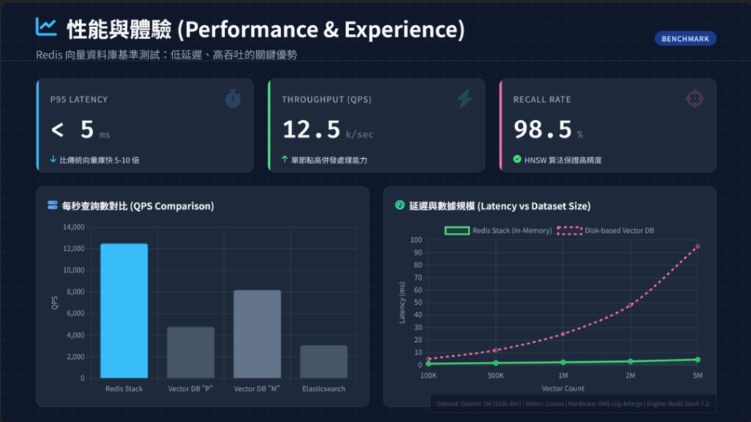The image size is (751, 422).
Task: Click the blue down arrow in latency card
Action: click(x=53, y=159)
